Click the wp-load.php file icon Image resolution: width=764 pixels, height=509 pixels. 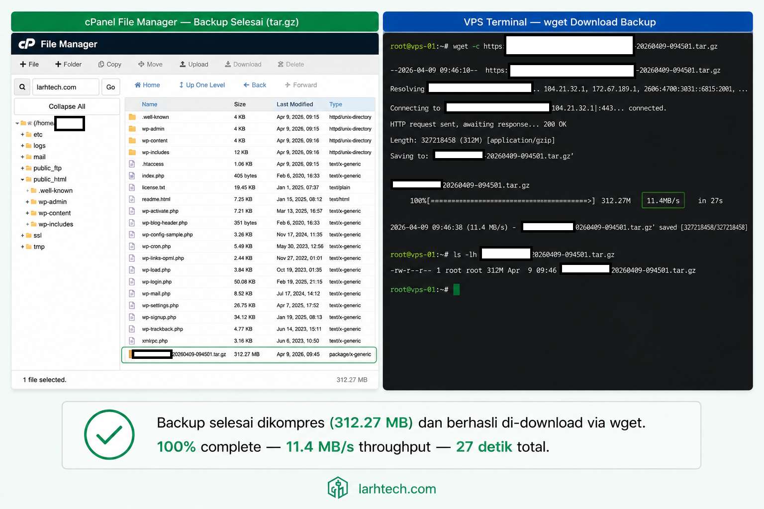point(132,270)
